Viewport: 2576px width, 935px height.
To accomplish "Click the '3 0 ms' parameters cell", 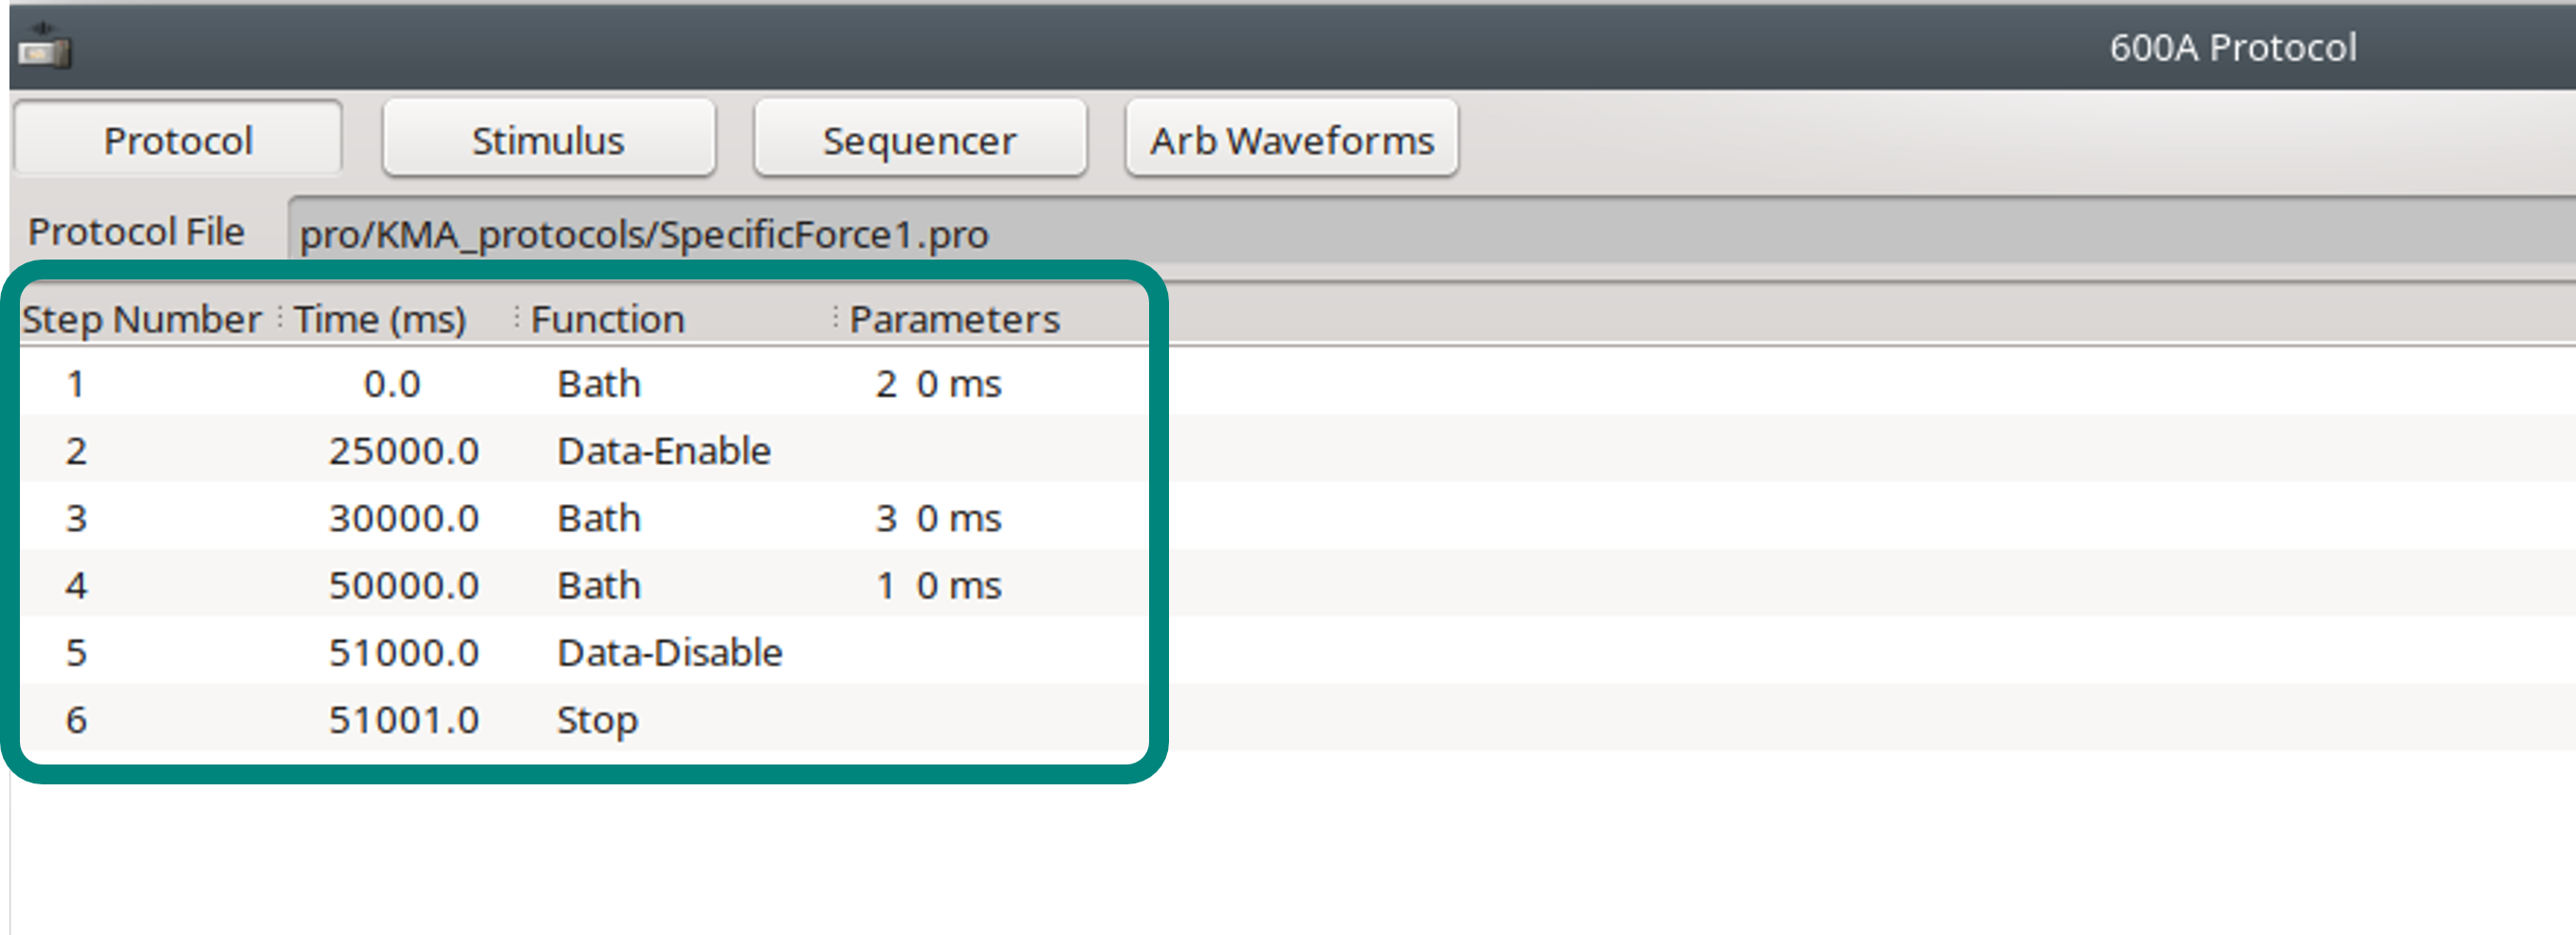I will point(938,518).
